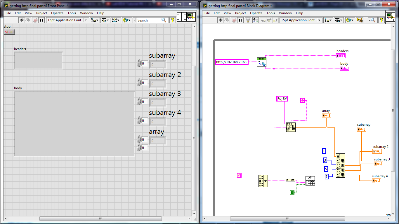Select the Write To Spreadsheet File node
The image size is (399, 224).
[x=310, y=181]
